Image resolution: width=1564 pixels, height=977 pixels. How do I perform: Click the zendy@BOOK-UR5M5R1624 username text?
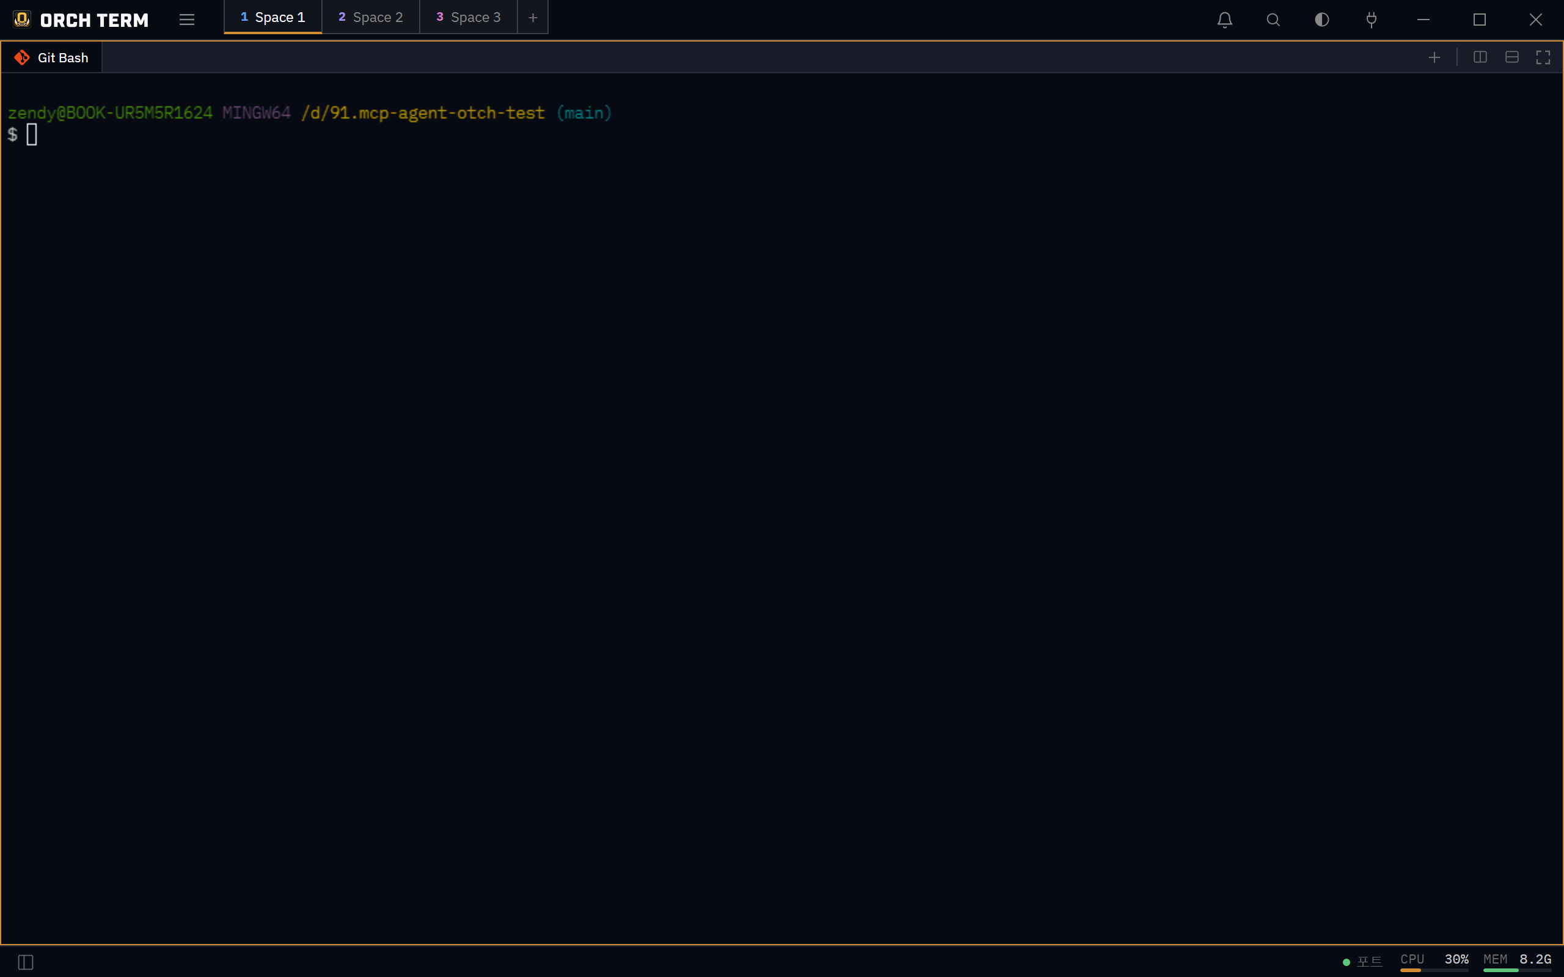tap(110, 113)
